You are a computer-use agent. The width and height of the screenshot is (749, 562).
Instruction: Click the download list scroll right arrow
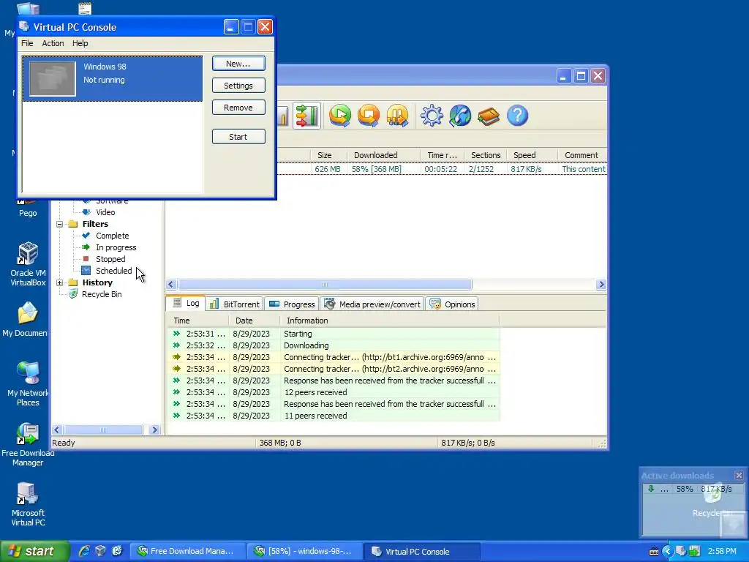(601, 285)
